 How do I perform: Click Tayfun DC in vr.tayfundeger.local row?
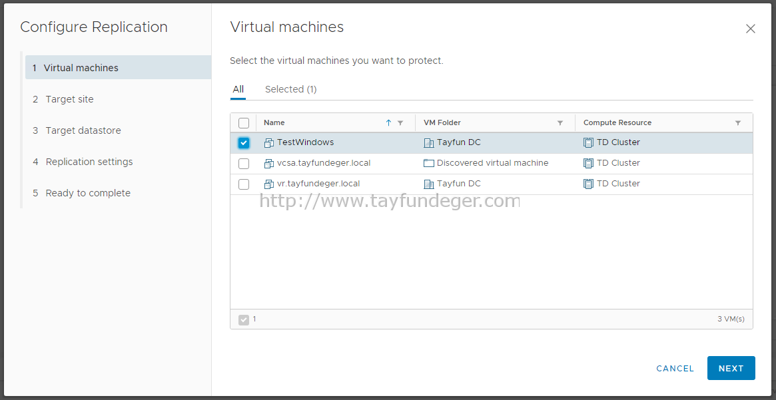[459, 184]
